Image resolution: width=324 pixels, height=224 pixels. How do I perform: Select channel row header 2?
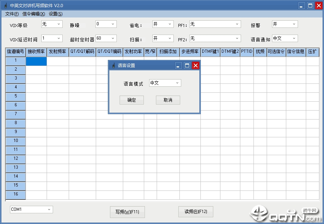(16, 70)
